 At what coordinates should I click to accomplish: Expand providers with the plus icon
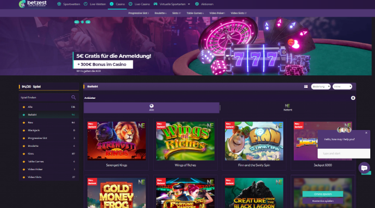coord(353,98)
